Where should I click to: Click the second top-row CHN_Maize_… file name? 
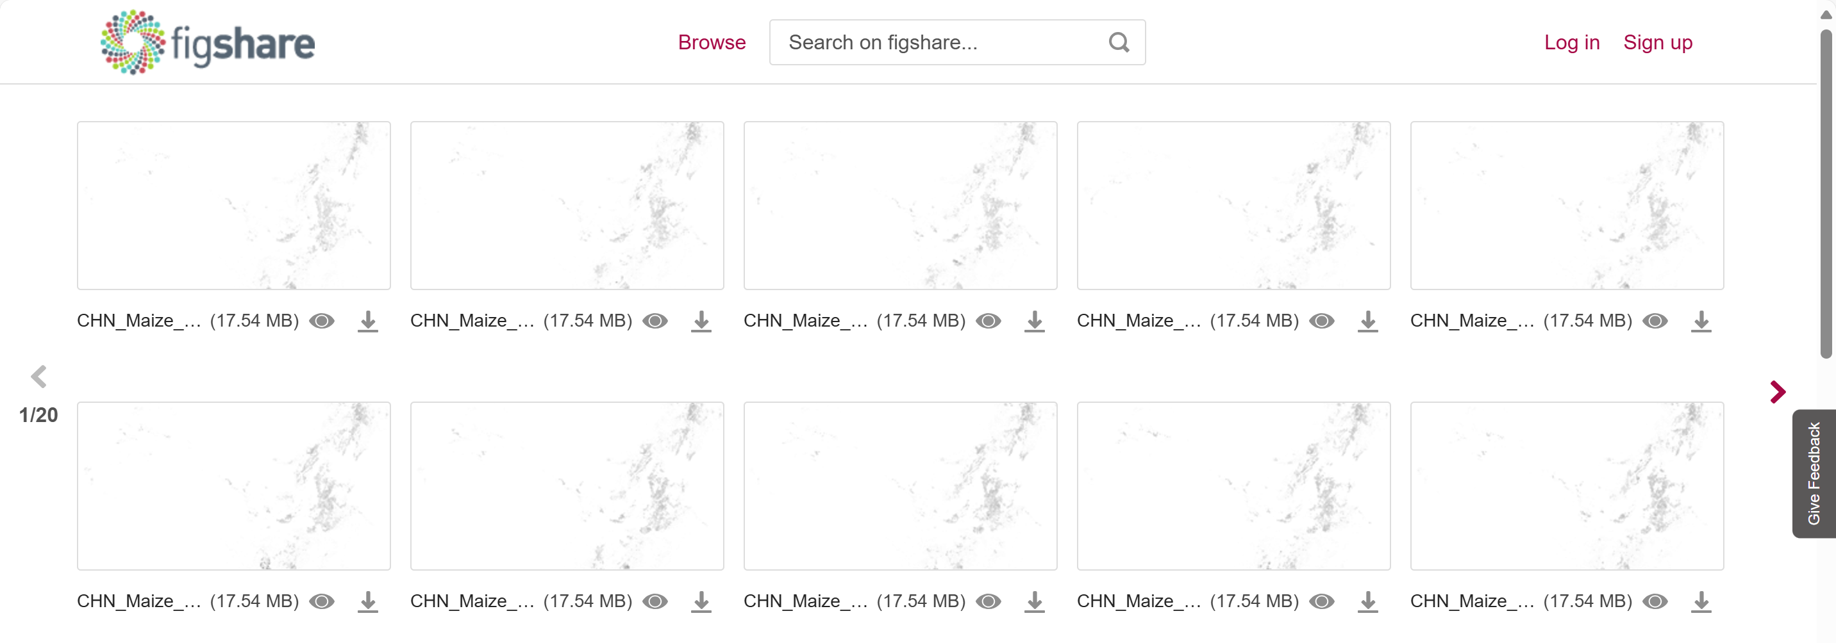[x=472, y=321]
